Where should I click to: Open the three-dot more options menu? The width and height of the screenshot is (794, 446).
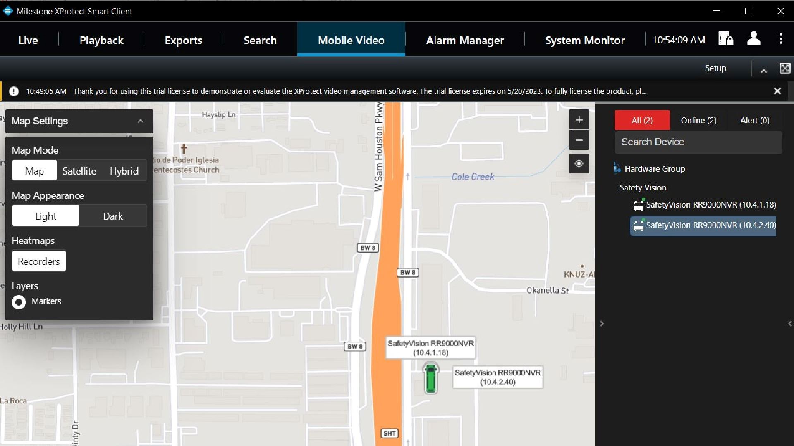click(x=781, y=39)
